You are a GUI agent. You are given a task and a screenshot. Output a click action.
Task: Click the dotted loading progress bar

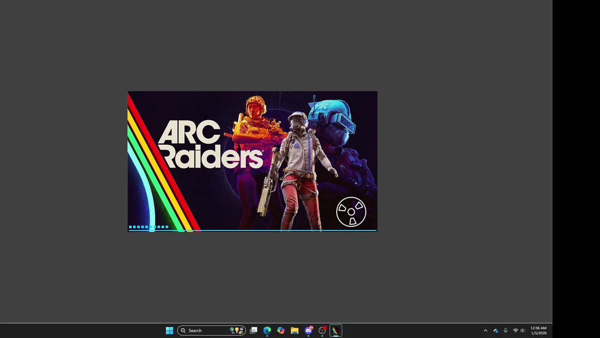point(149,227)
